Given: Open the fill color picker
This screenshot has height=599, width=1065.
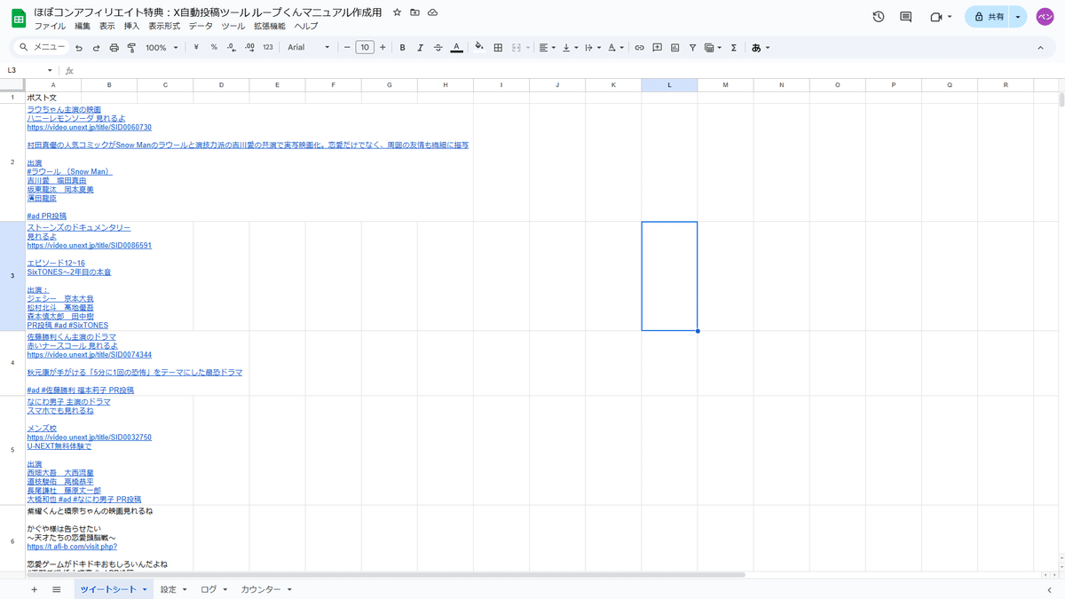Looking at the screenshot, I should (x=479, y=48).
